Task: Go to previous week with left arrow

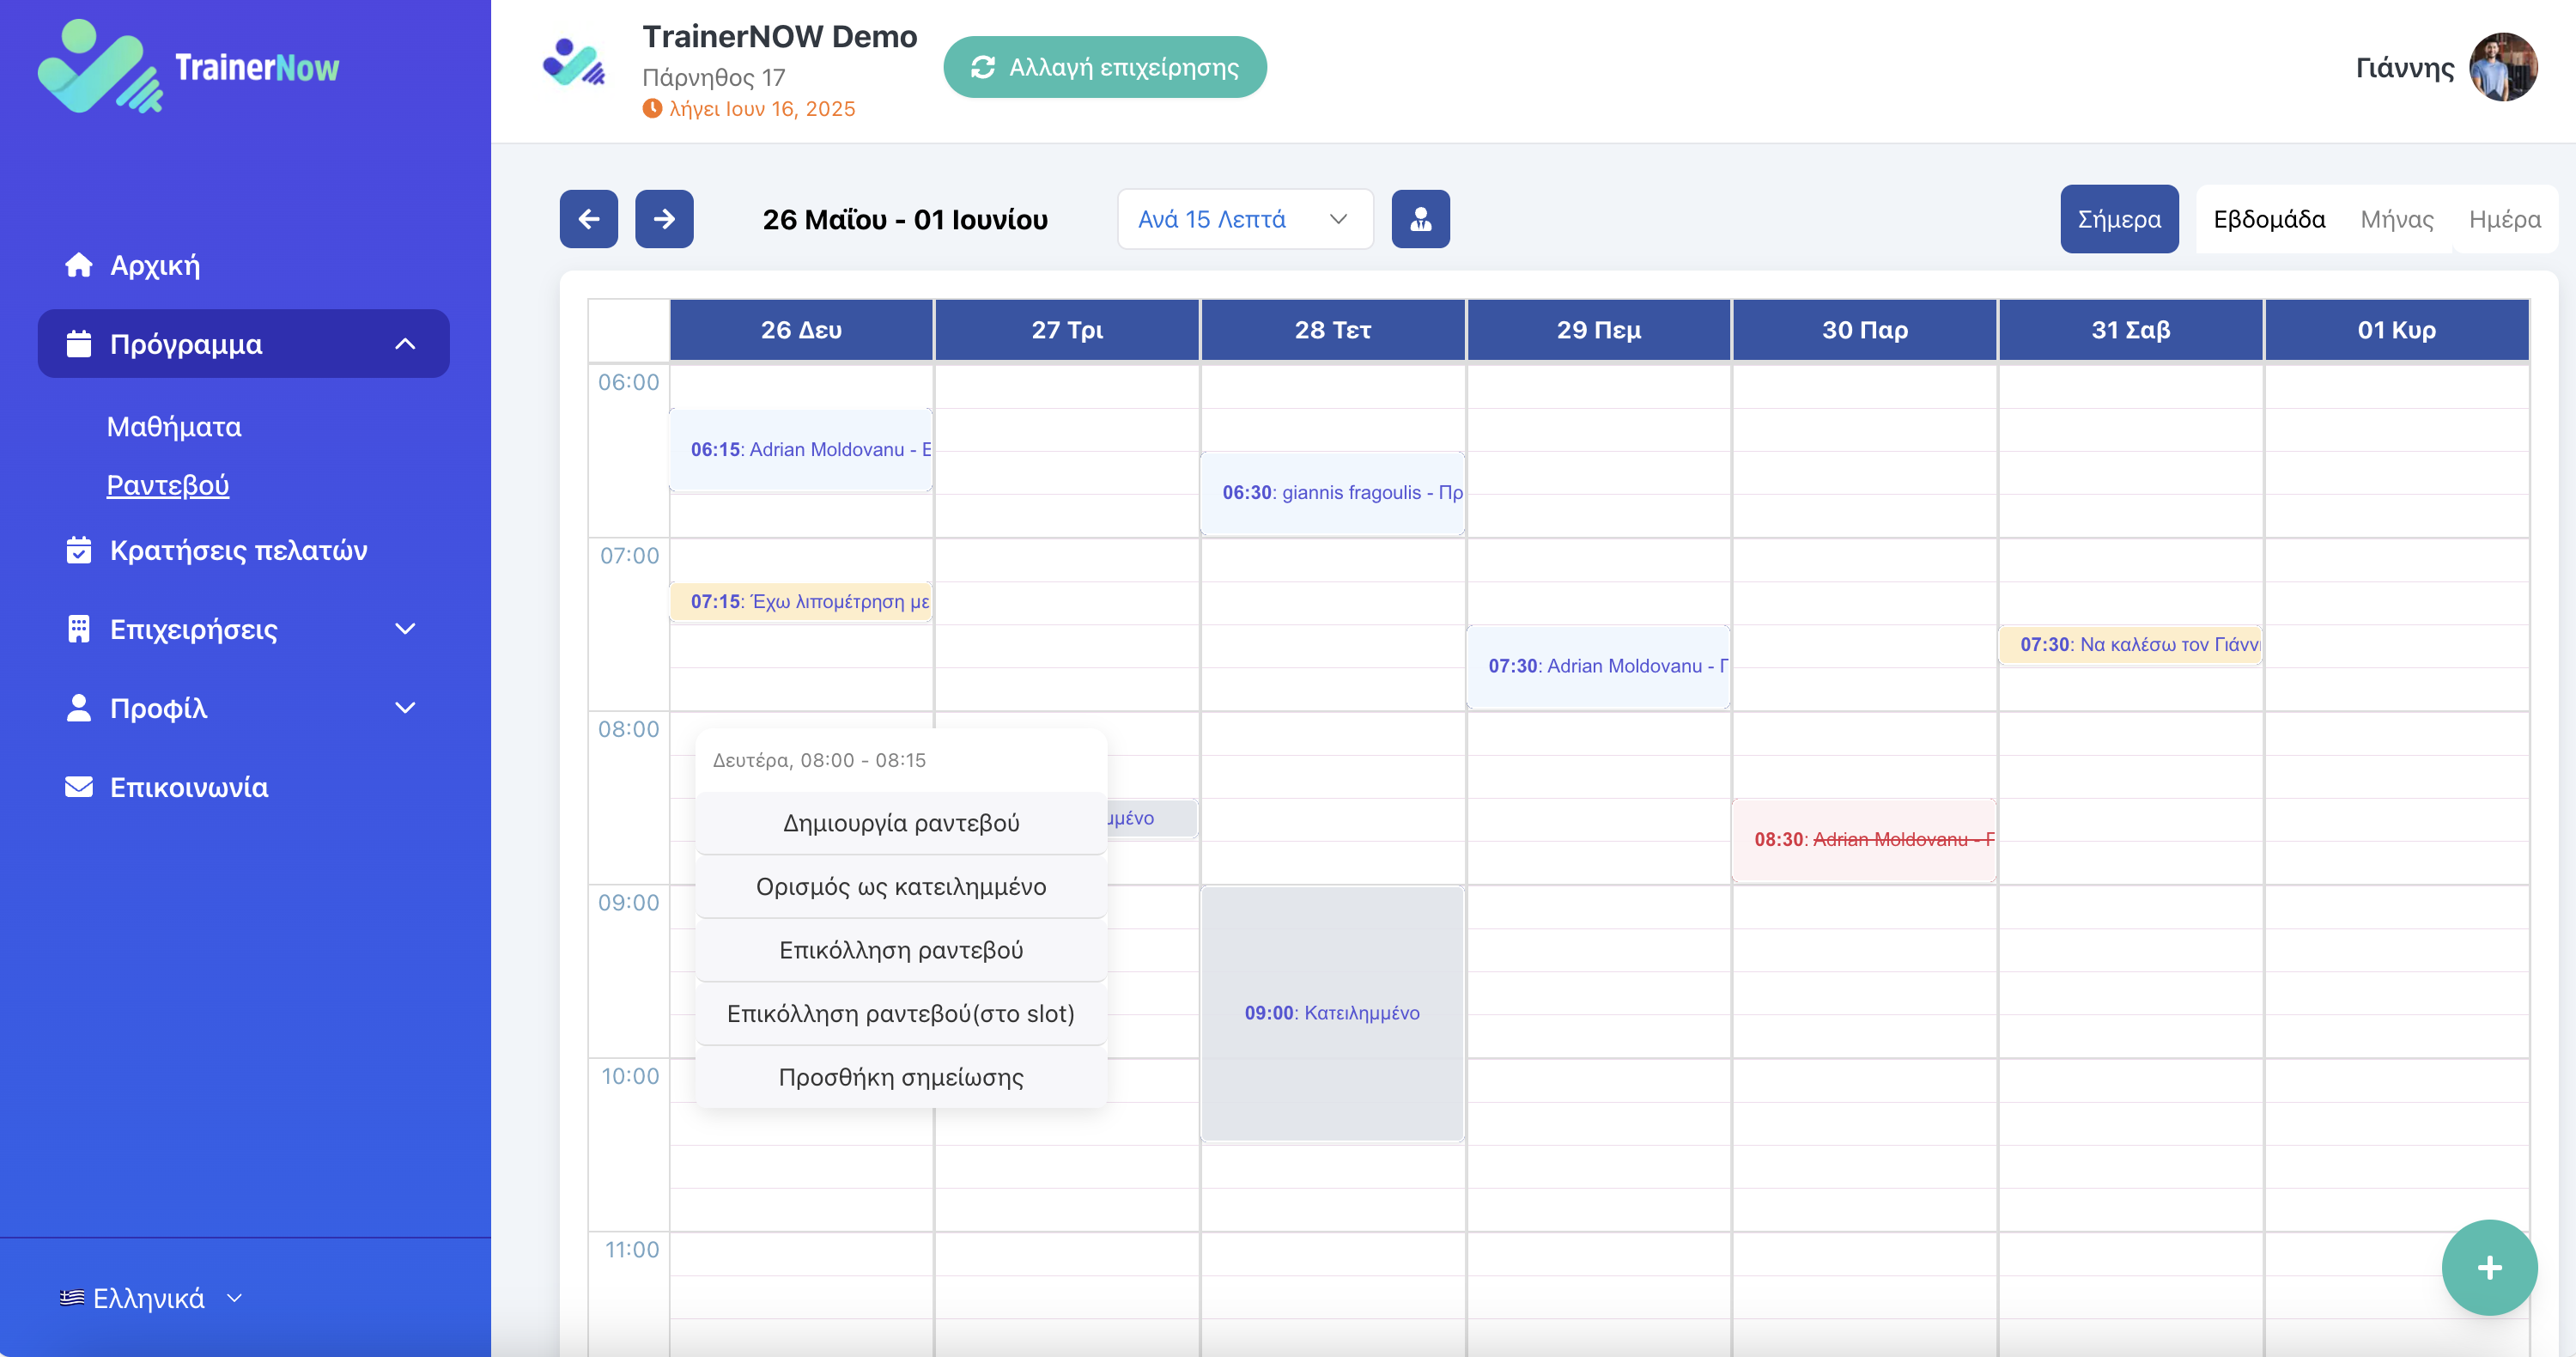Action: pos(589,219)
